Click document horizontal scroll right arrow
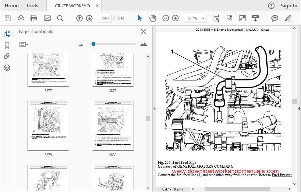This screenshot has height=192, width=301. coord(289,189)
